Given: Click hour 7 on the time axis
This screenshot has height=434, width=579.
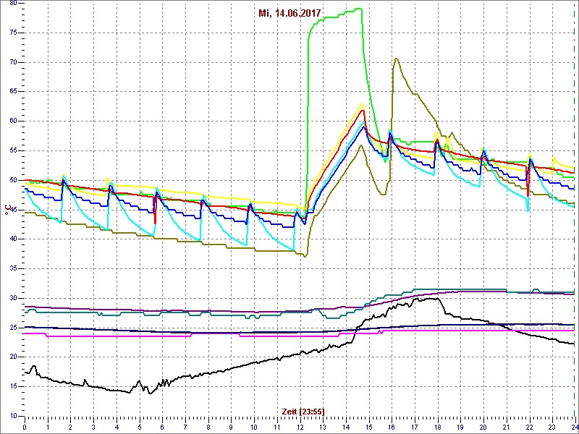Looking at the screenshot, I should pyautogui.click(x=185, y=427).
